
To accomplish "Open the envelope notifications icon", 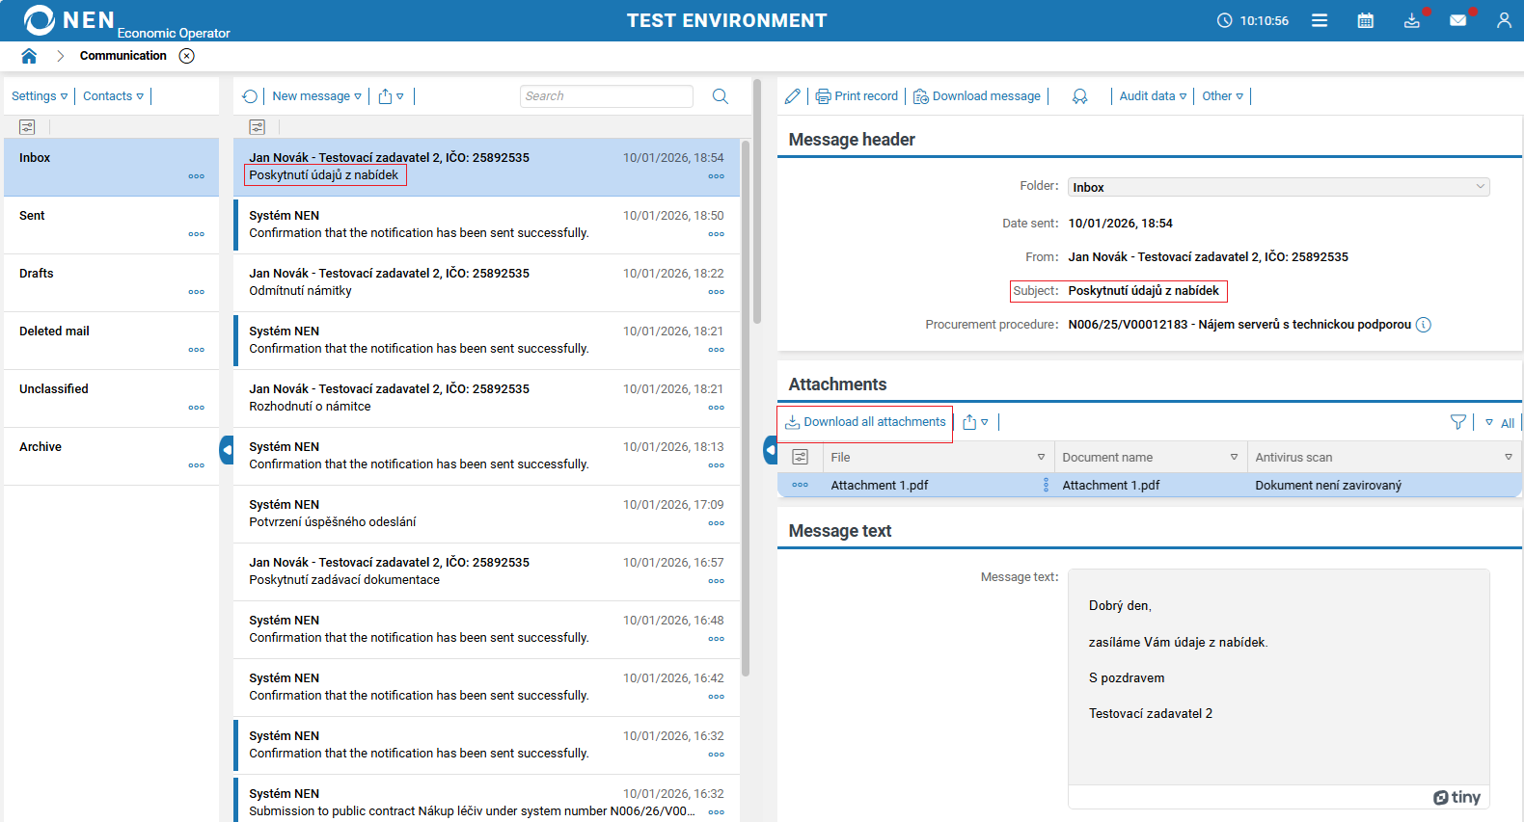I will point(1457,20).
